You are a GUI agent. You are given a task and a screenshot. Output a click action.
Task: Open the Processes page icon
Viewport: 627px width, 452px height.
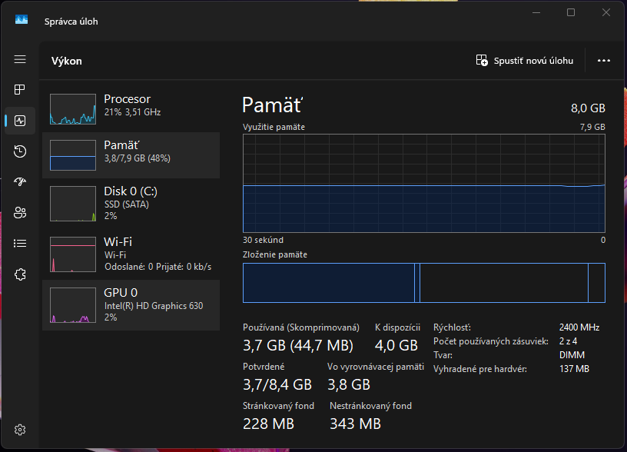tap(20, 90)
